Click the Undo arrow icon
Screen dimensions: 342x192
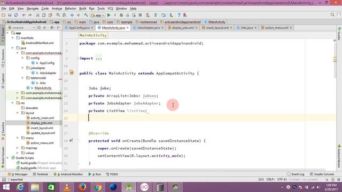[x=24, y=15]
